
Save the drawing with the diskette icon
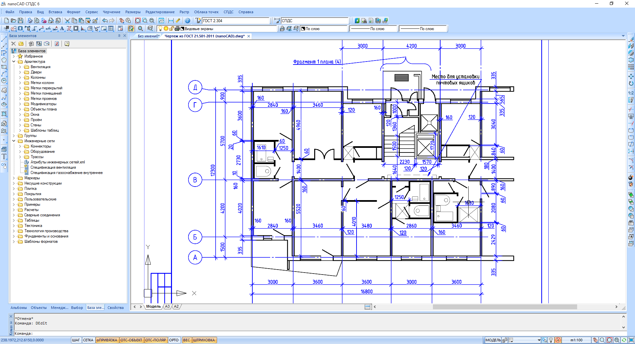20,21
